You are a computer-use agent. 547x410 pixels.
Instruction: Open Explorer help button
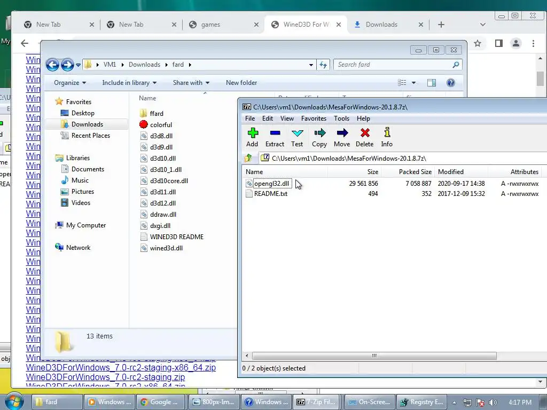[451, 83]
